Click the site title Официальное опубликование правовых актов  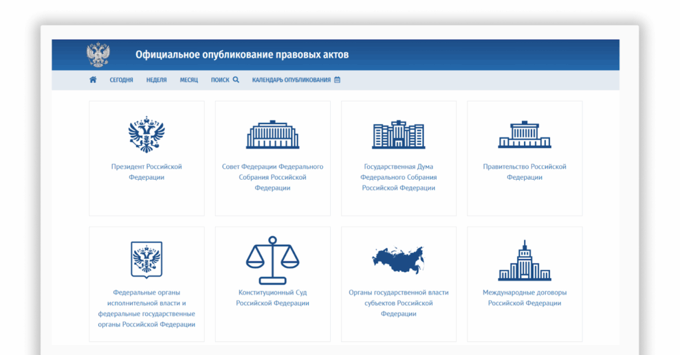pos(242,54)
